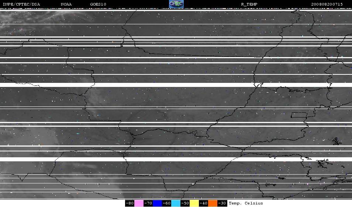Screen dimensions: 352x207
Task: Click the CPTEC logo in header
Action: pos(176,4)
